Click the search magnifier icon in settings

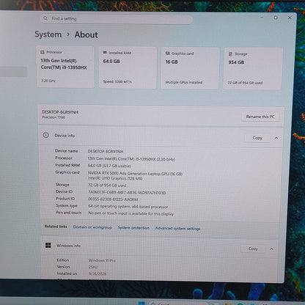point(45,18)
